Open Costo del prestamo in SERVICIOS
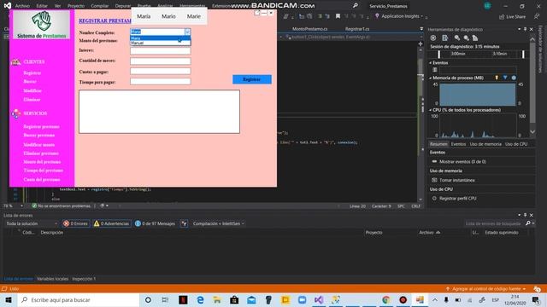This screenshot has width=547, height=307. tap(42, 180)
